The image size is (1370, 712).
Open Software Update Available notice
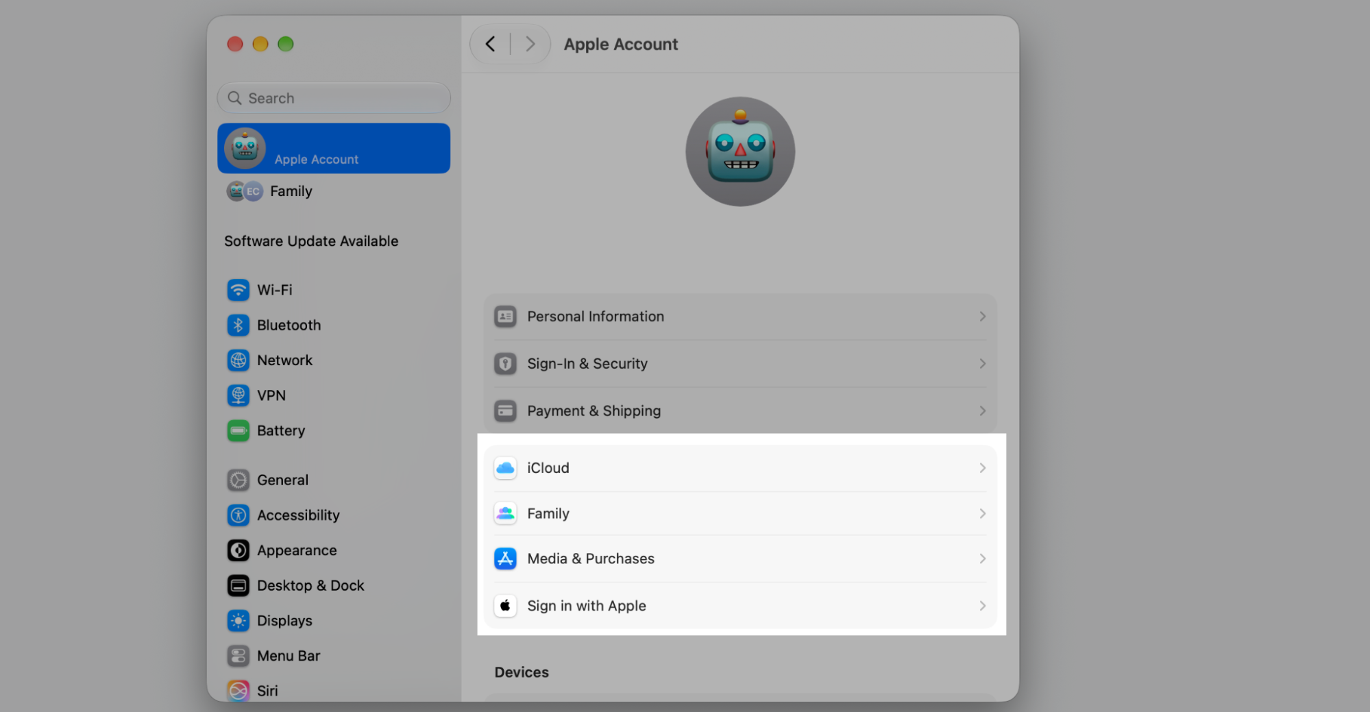pyautogui.click(x=311, y=241)
